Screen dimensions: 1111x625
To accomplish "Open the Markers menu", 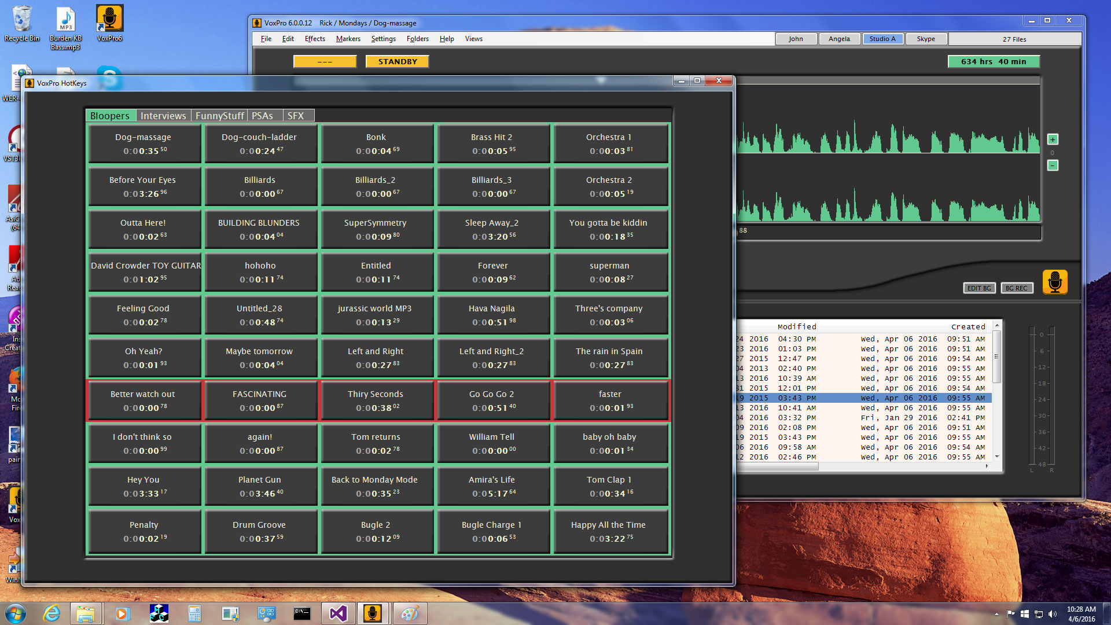I will coord(348,39).
